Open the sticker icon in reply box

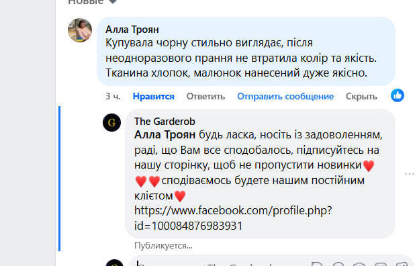[x=402, y=264]
